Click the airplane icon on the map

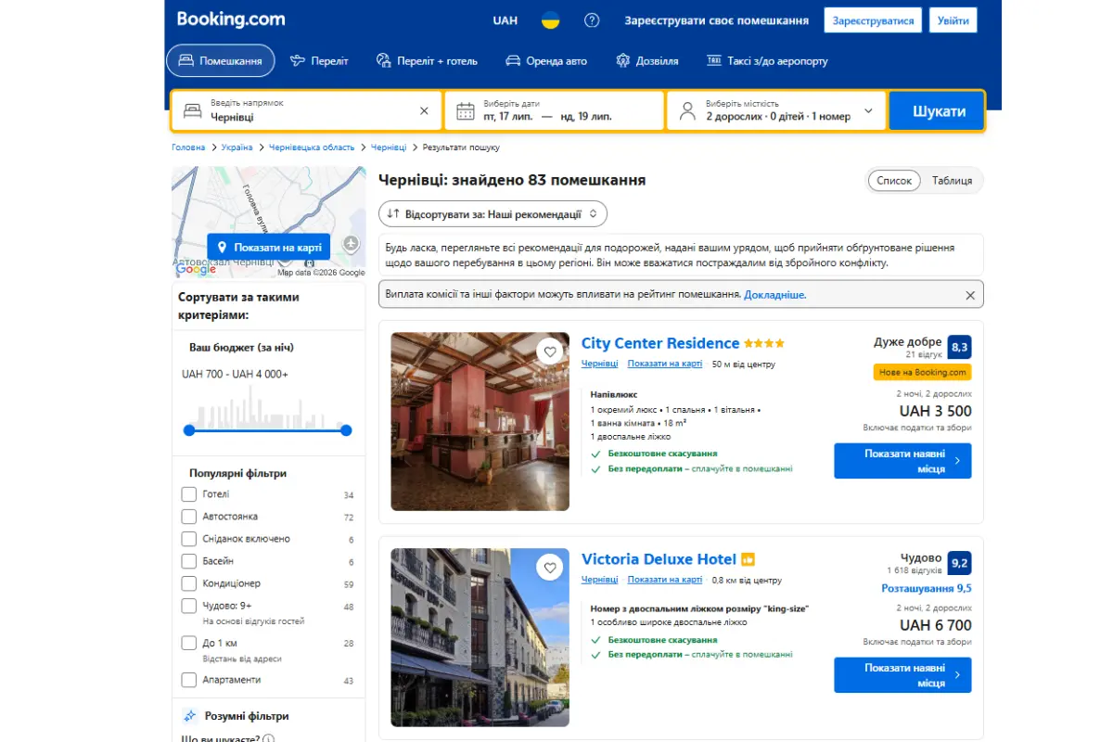tap(351, 243)
